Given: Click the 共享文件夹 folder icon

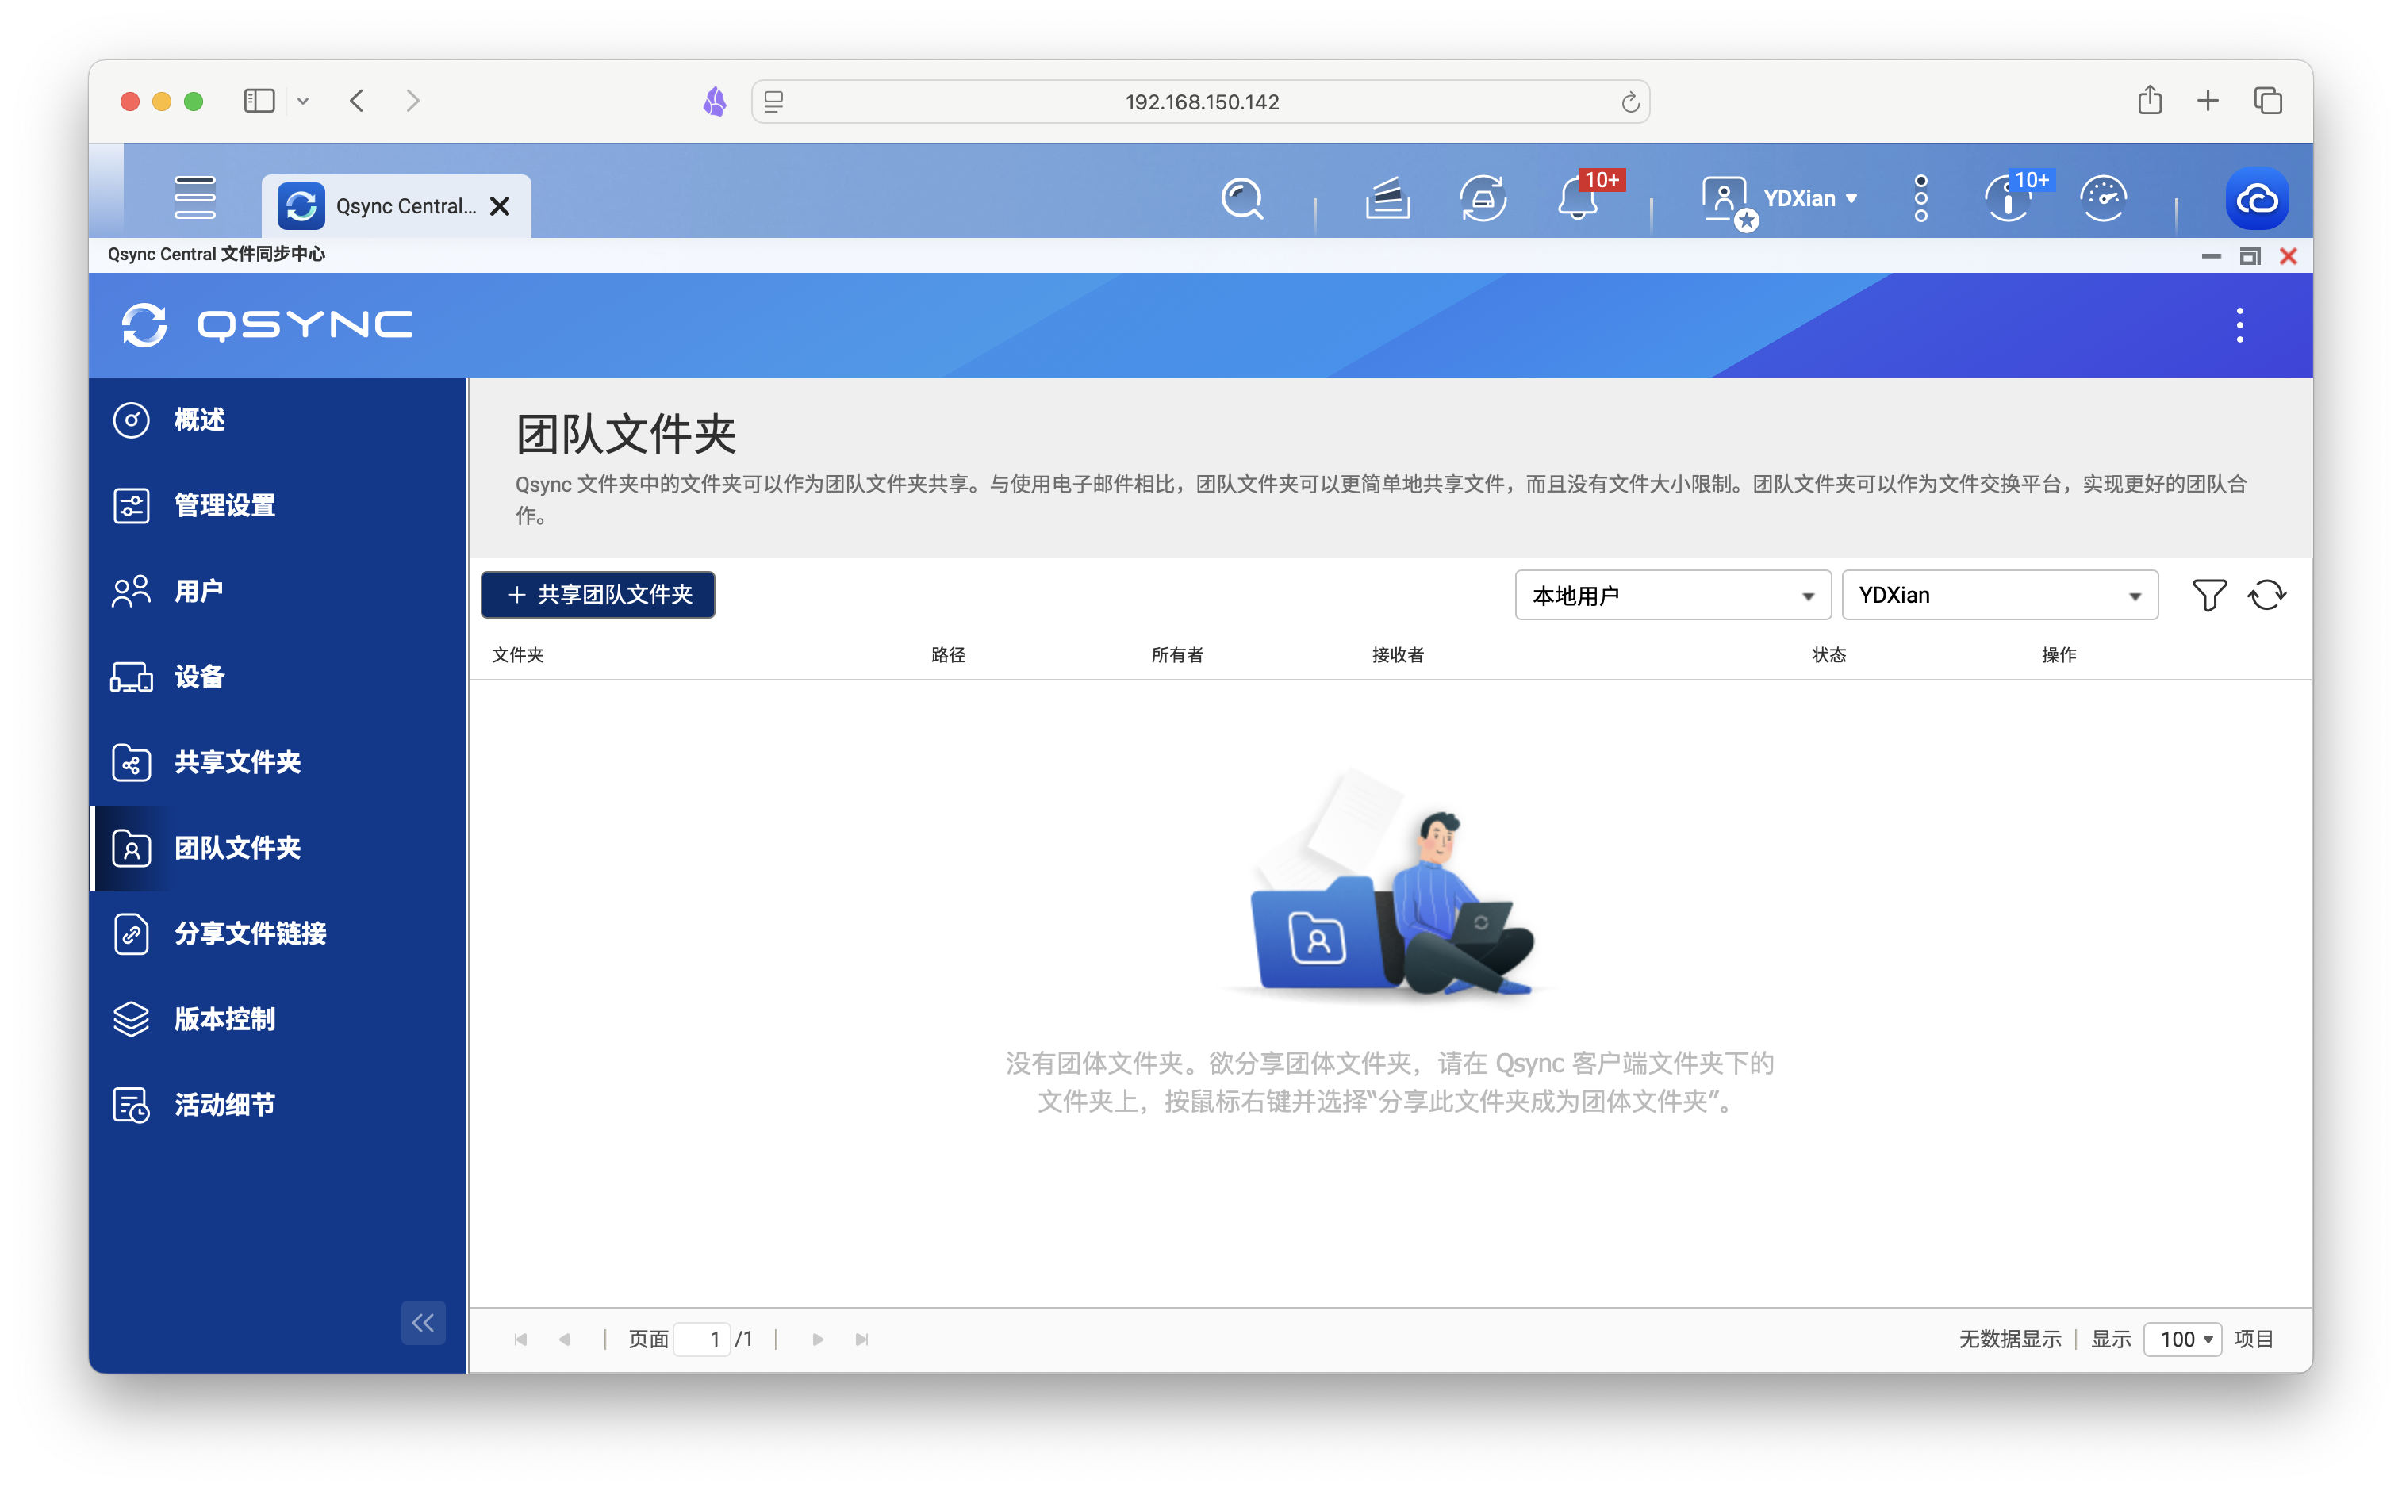Looking at the screenshot, I should (131, 762).
